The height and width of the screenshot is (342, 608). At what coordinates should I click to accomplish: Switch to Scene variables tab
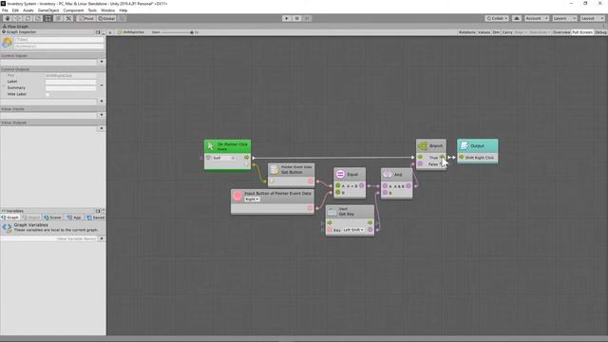(x=52, y=218)
